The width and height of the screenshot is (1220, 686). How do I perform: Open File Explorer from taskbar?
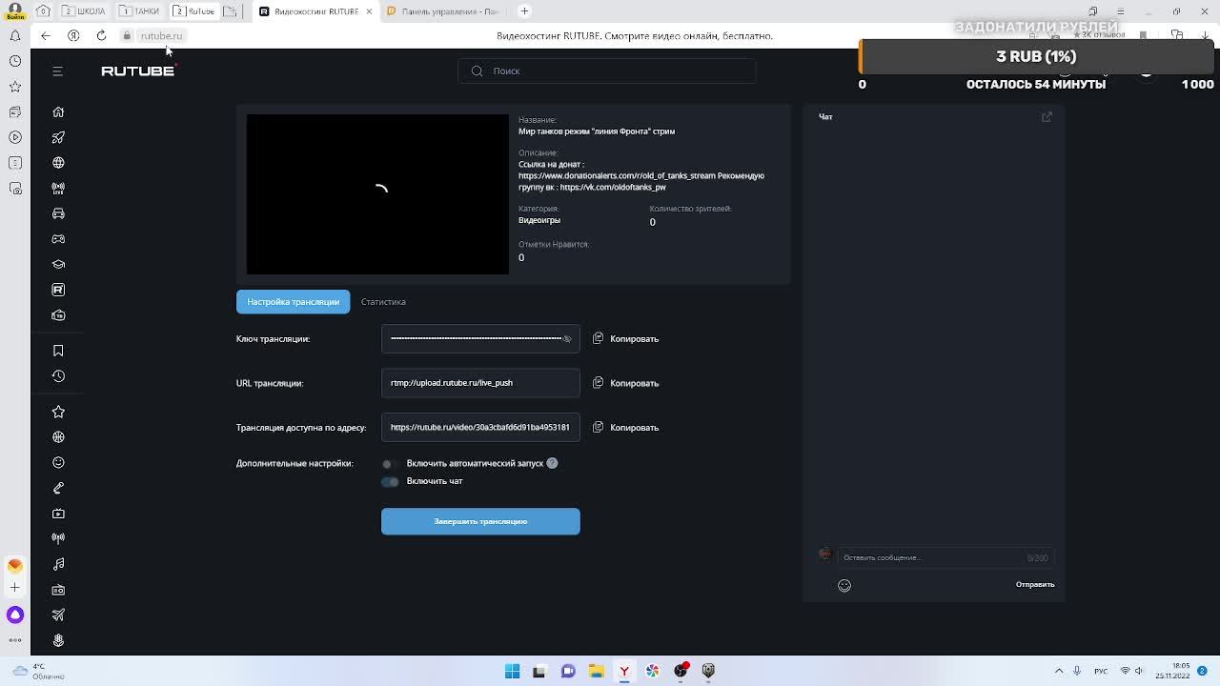coord(596,671)
